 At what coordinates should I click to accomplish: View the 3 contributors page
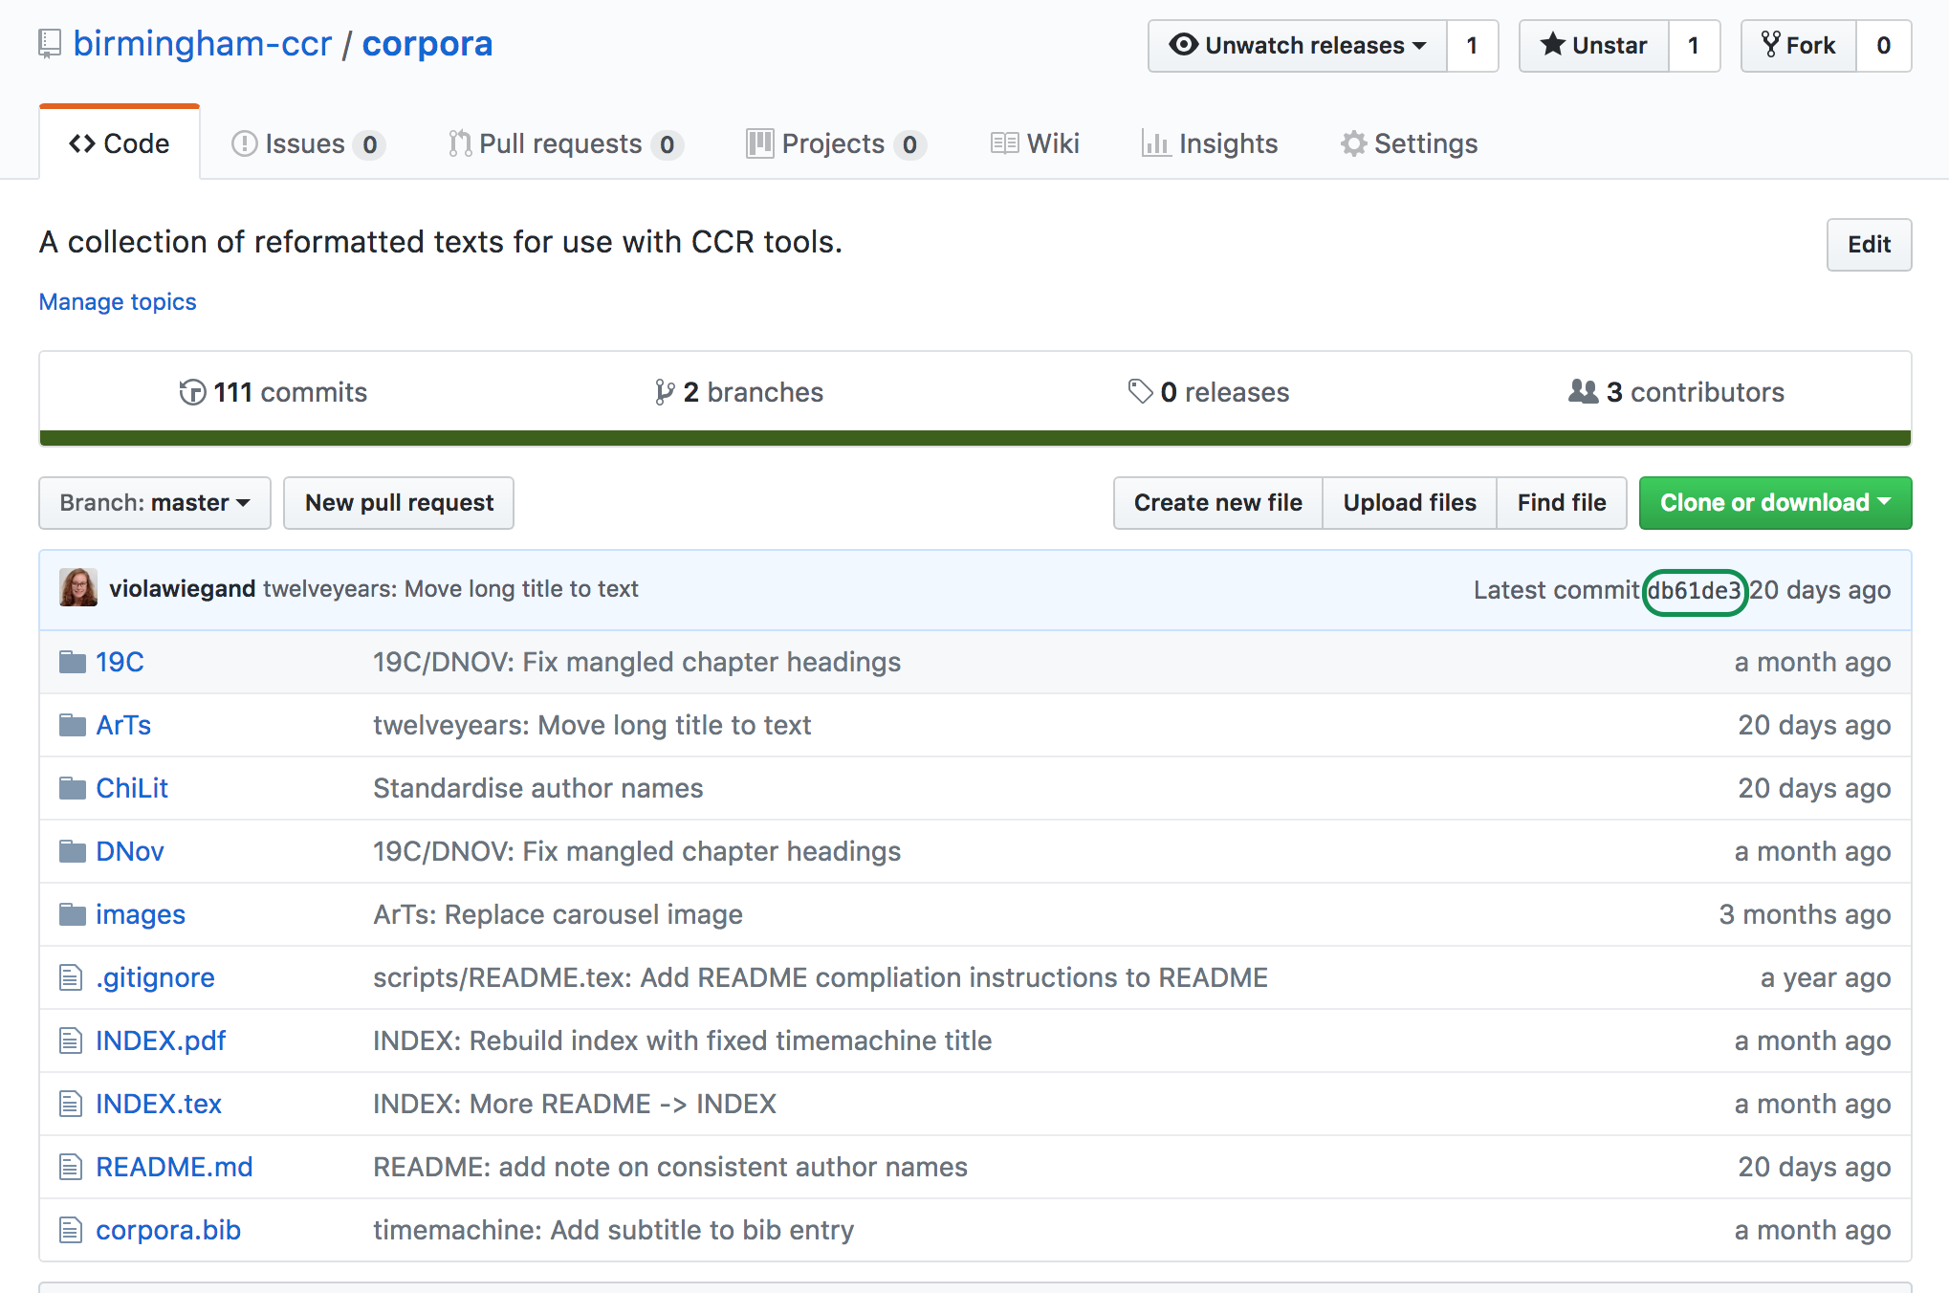pyautogui.click(x=1676, y=392)
